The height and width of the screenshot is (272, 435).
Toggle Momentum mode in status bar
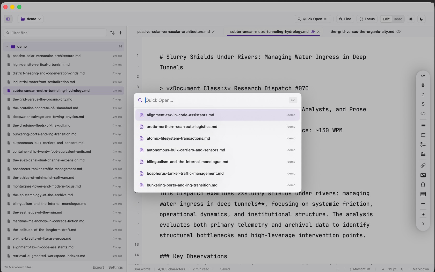[360, 269]
